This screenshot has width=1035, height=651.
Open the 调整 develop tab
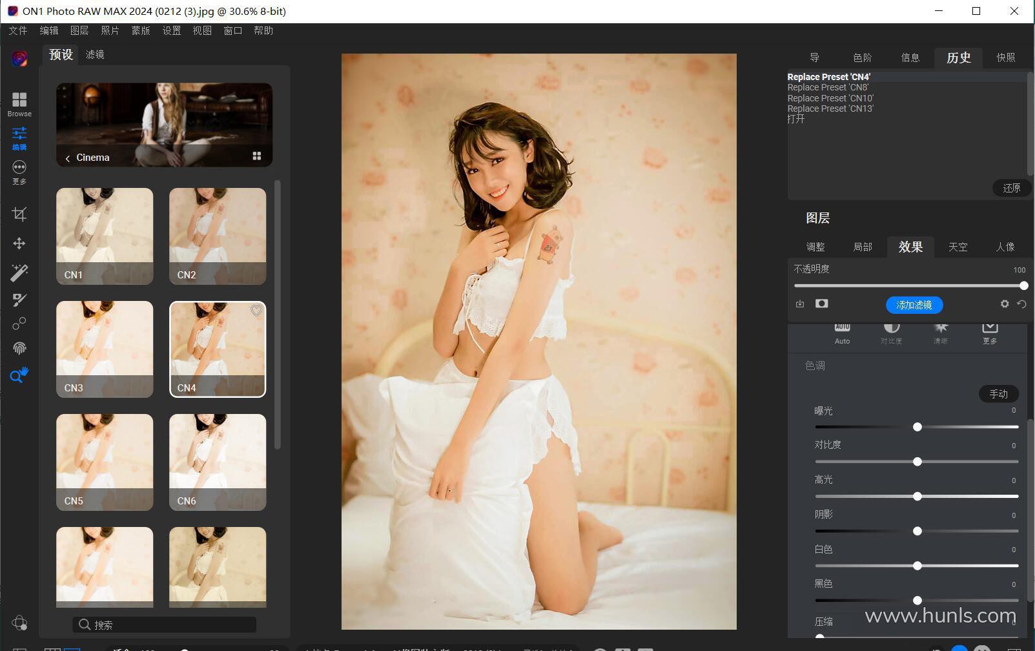[815, 247]
